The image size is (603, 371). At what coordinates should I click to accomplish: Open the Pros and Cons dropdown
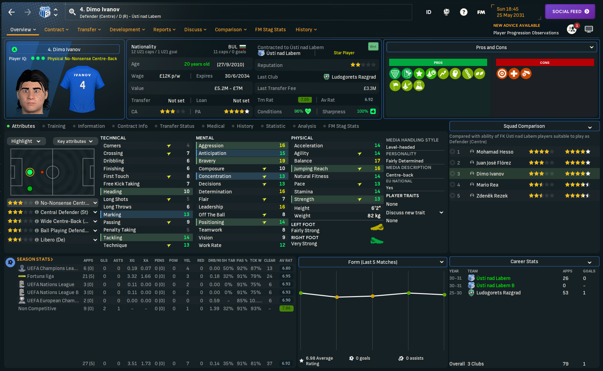(x=492, y=47)
